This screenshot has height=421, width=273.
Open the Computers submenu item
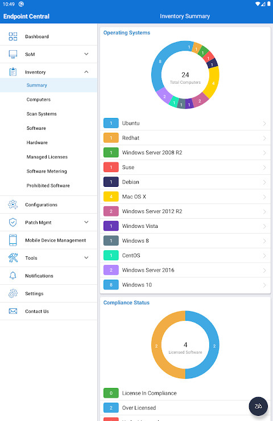pos(48,99)
